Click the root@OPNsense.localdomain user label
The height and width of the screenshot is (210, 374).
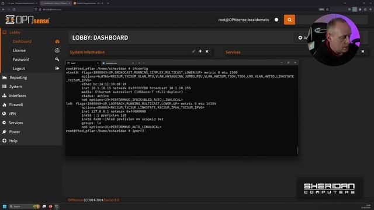coord(244,20)
